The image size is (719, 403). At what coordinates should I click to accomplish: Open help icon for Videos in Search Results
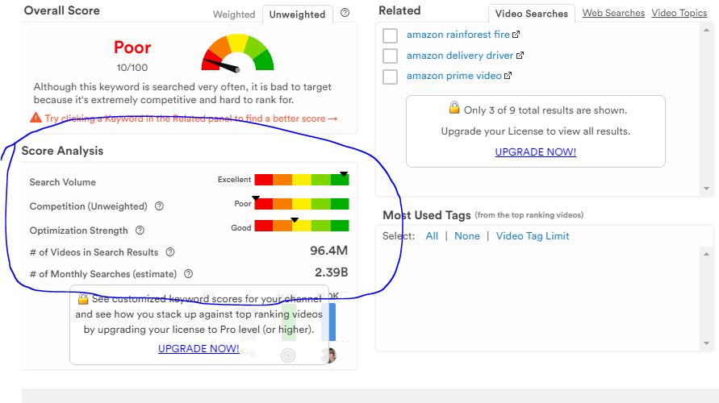[x=170, y=251]
